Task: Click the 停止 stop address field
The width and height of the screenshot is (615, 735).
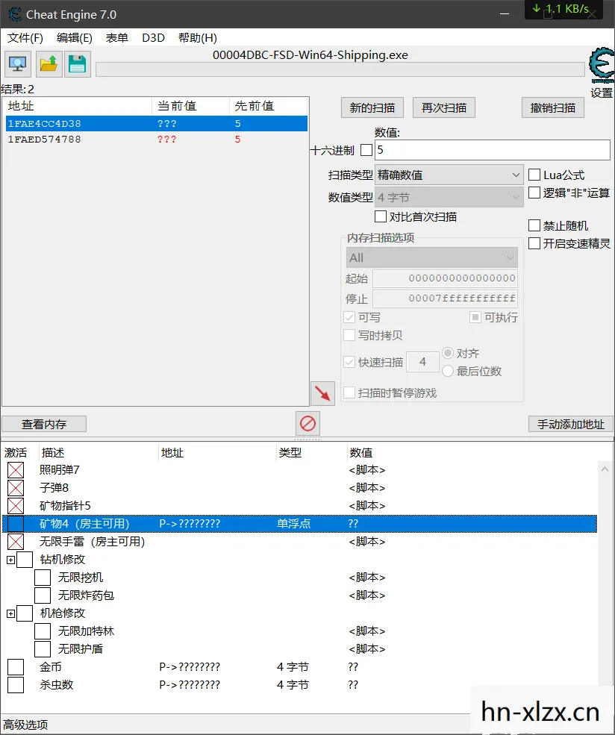Action: [446, 298]
